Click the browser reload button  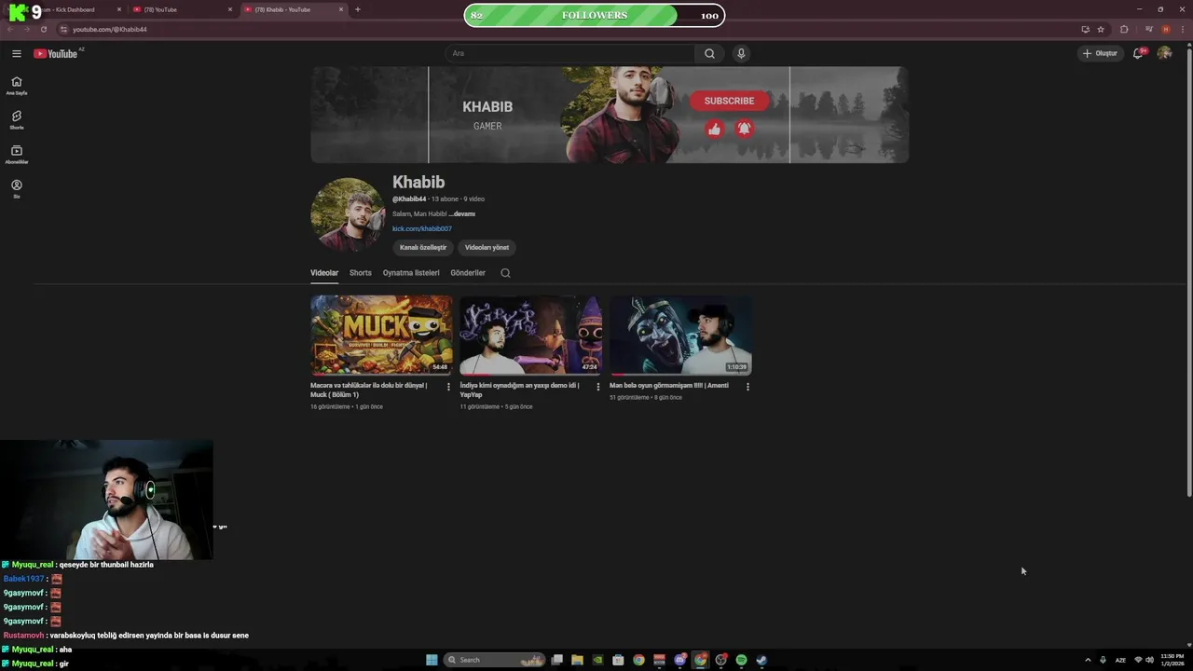[x=43, y=29]
